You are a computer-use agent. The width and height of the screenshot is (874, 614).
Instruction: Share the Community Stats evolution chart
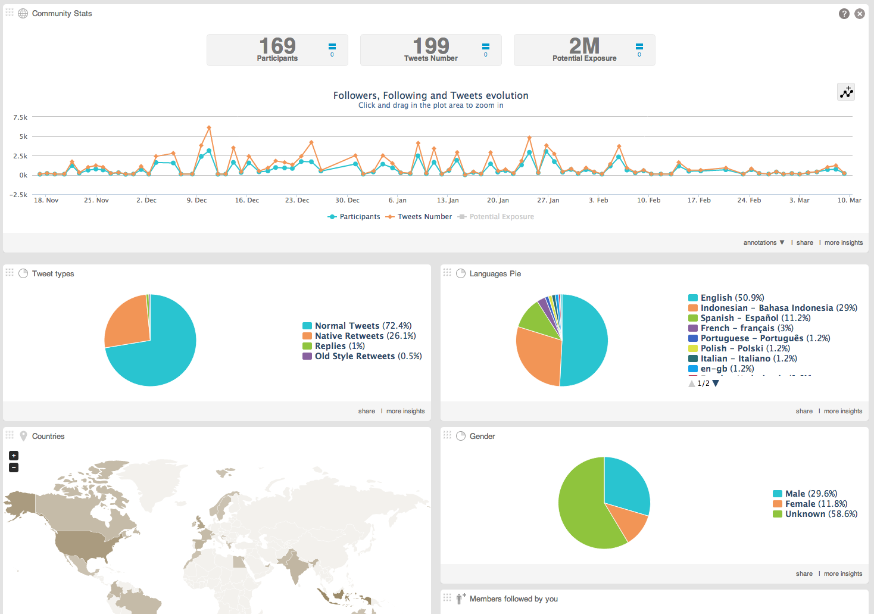coord(805,242)
